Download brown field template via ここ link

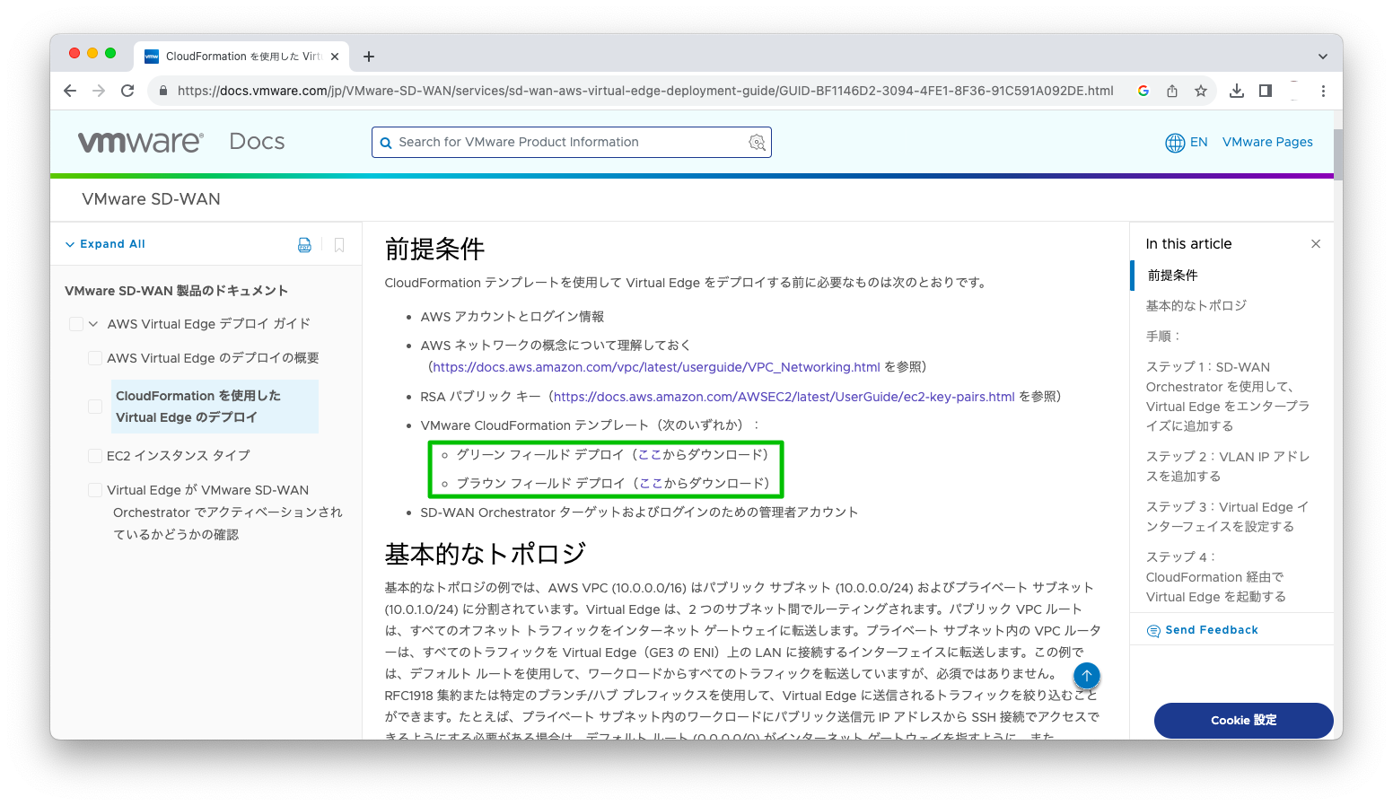point(651,484)
